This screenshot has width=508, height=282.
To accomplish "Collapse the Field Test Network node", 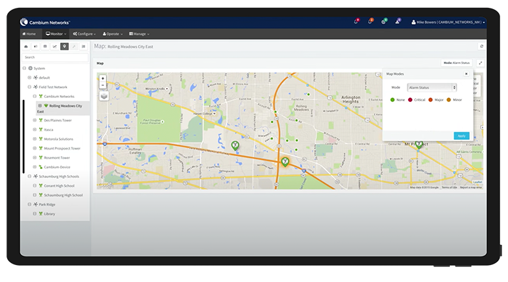I will pyautogui.click(x=29, y=87).
